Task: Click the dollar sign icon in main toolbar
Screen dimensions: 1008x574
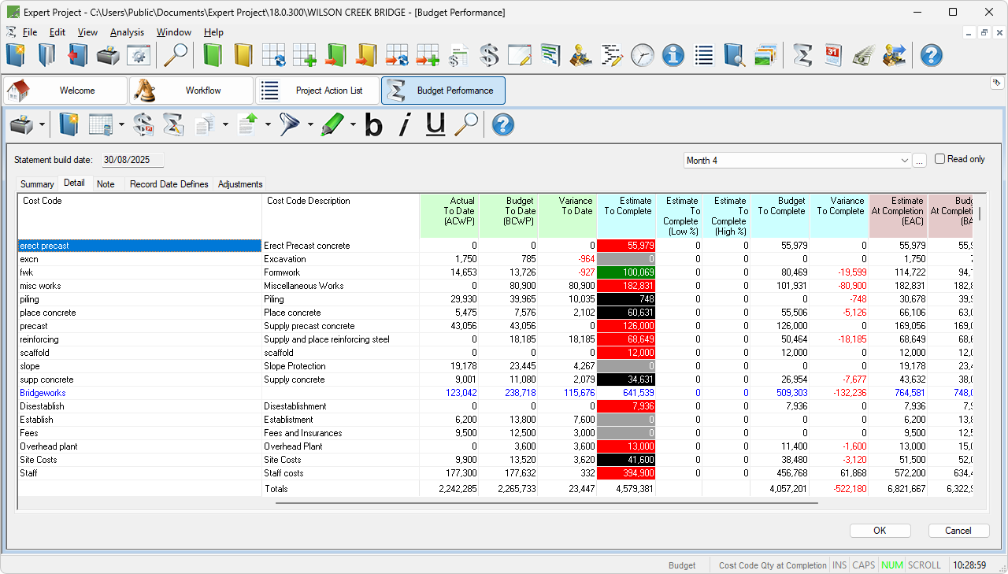Action: (489, 55)
